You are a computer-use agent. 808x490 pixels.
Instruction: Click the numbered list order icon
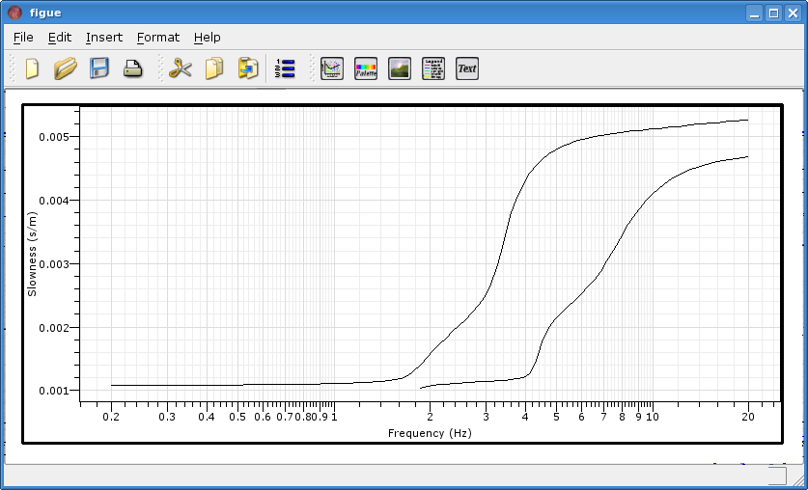(285, 68)
